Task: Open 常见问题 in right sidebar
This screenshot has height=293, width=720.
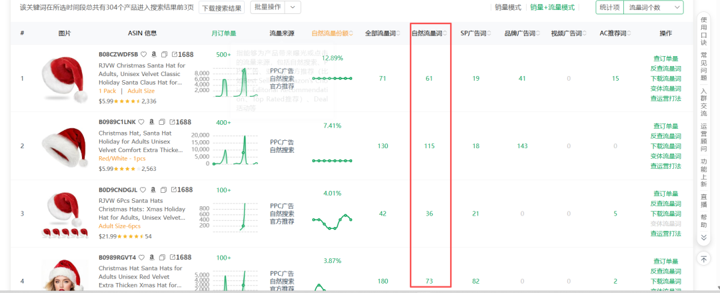Action: [x=703, y=67]
